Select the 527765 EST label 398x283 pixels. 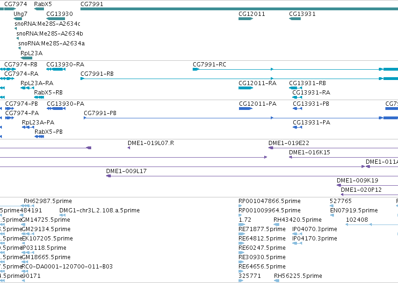[340, 201]
